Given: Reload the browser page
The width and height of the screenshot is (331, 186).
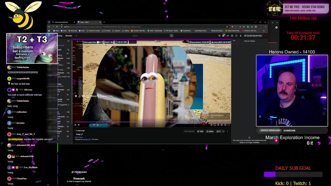Looking at the screenshot, I should tap(57, 27).
